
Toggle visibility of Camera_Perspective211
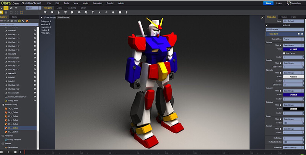(35, 97)
